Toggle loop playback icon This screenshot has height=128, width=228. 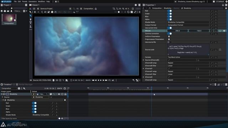pos(109,80)
